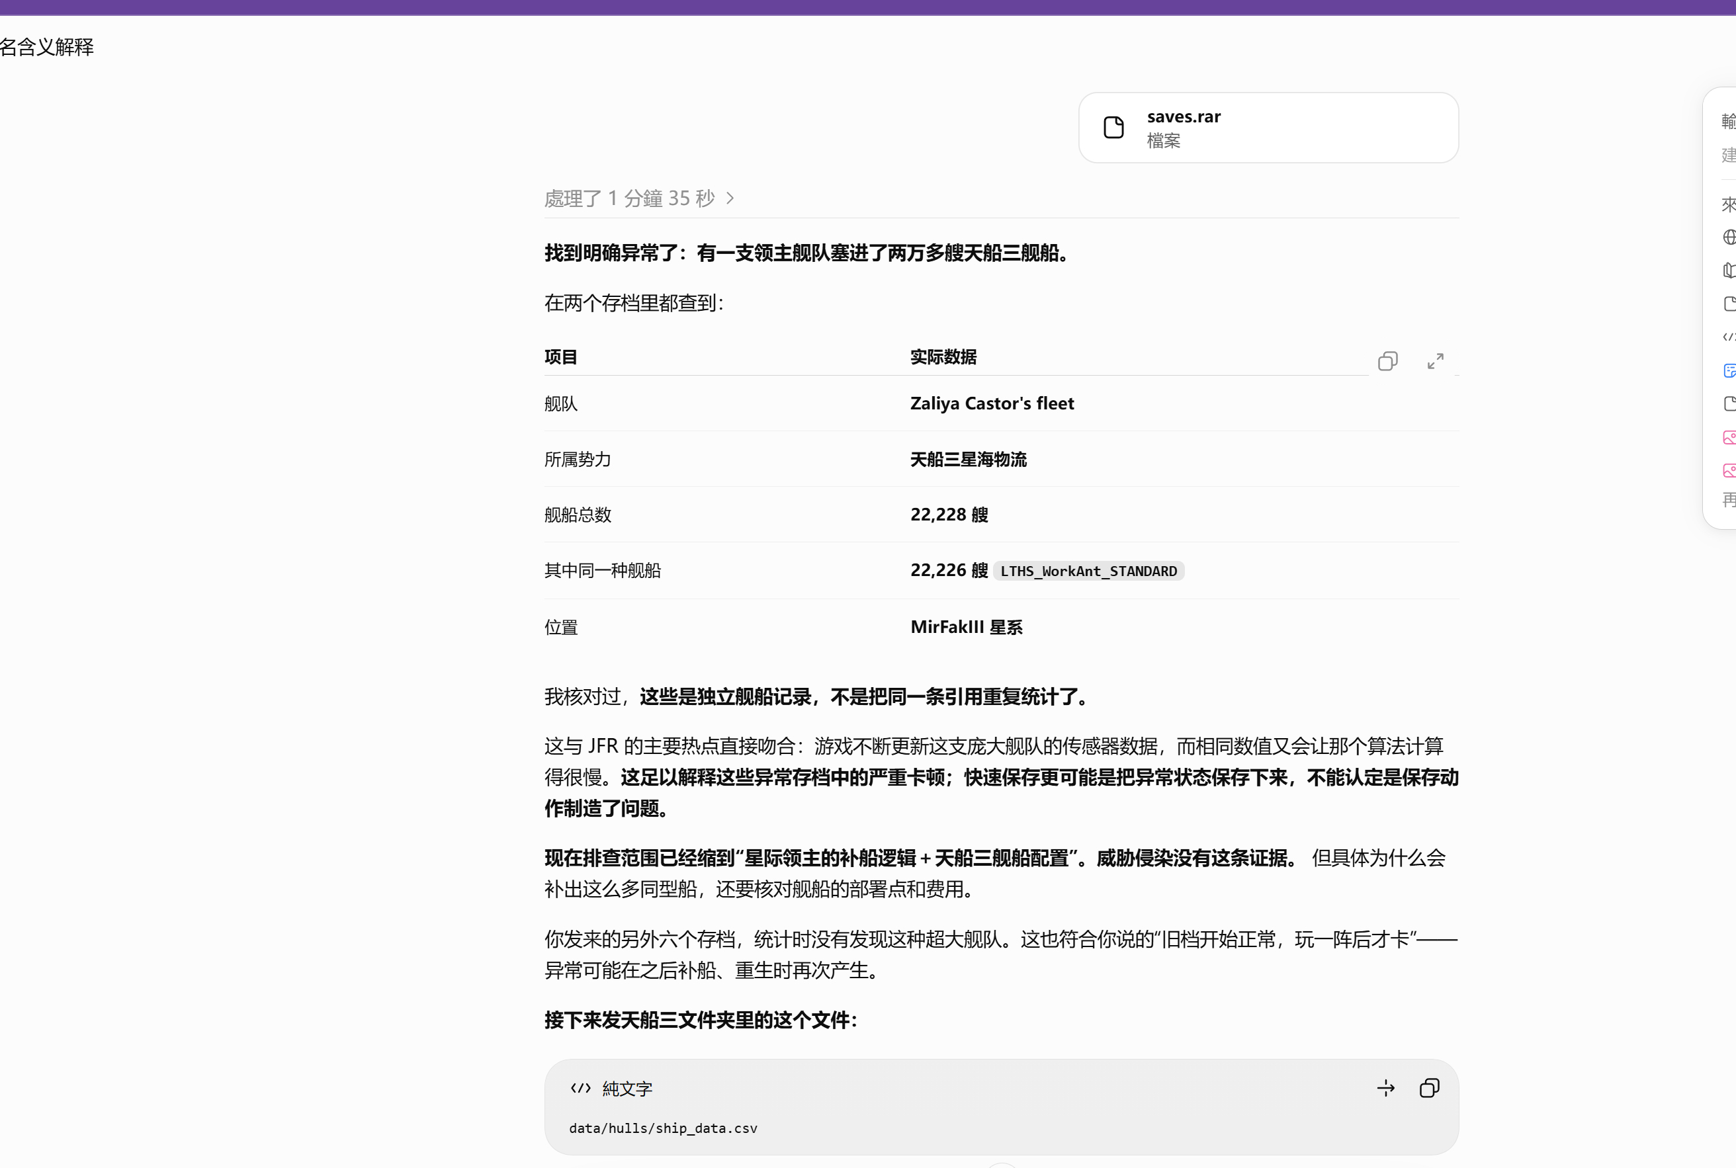Click the 純文字 language label
Screen dimensions: 1736x1168
click(x=627, y=1088)
